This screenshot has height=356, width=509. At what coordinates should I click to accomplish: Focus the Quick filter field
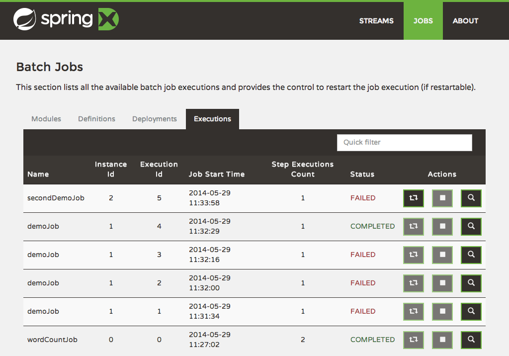[x=404, y=142]
